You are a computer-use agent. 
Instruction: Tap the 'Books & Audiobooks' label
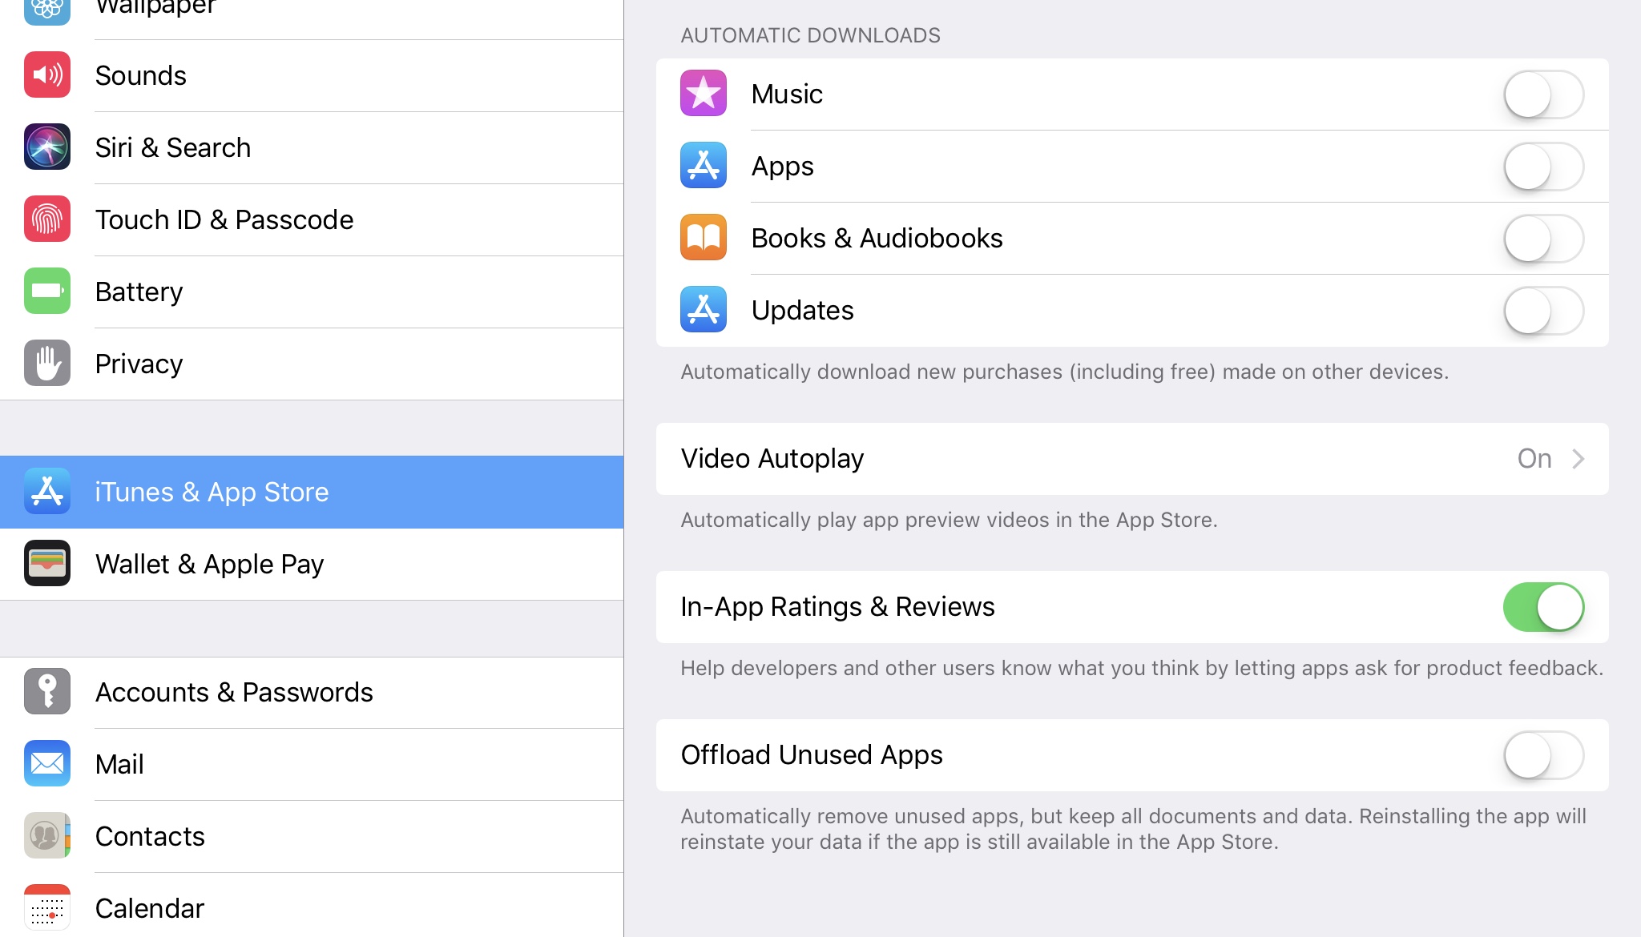click(x=877, y=239)
